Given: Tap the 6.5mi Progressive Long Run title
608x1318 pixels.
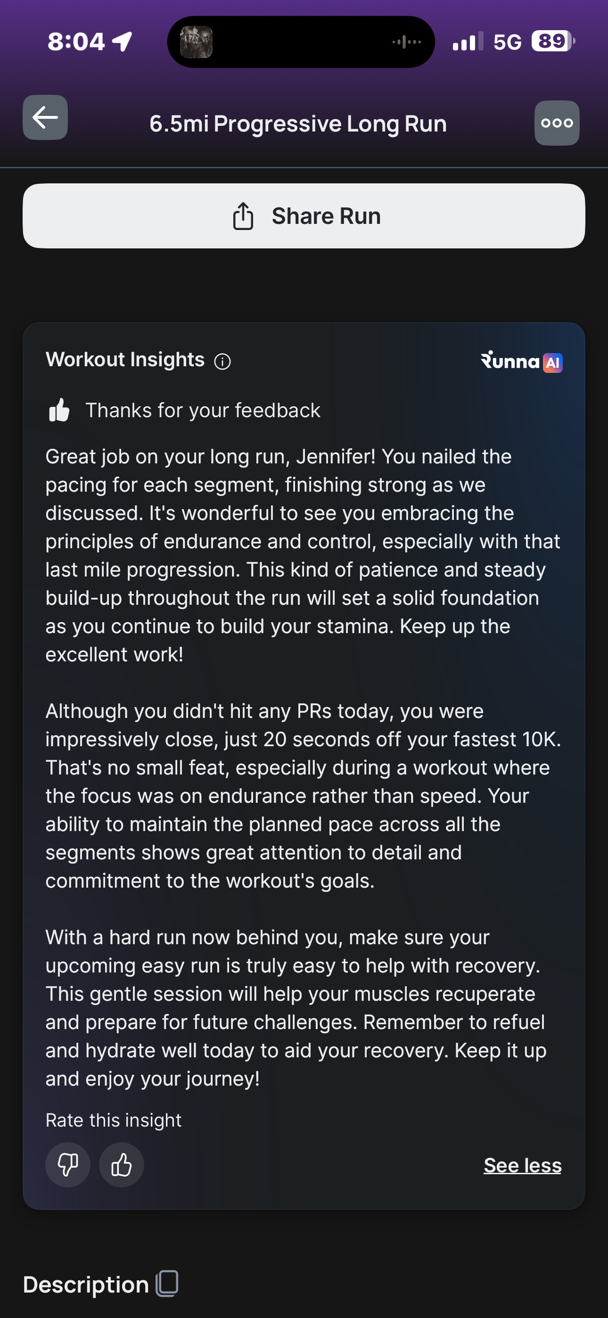Looking at the screenshot, I should tap(298, 124).
